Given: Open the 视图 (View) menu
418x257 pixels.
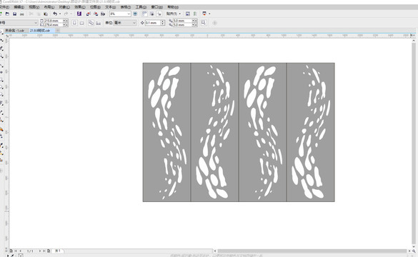Looking at the screenshot, I should tap(34, 7).
